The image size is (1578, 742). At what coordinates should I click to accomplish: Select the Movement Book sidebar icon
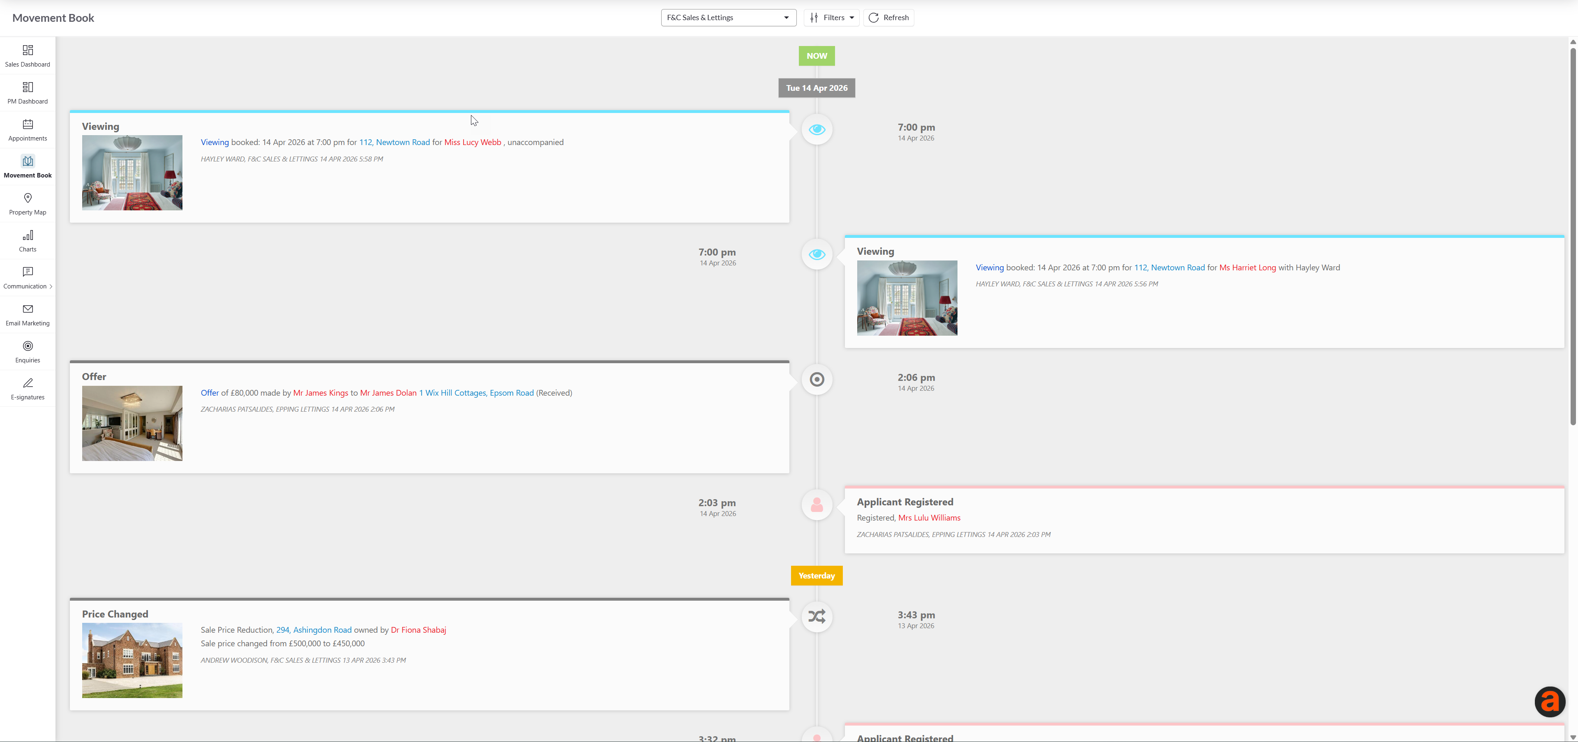[28, 161]
